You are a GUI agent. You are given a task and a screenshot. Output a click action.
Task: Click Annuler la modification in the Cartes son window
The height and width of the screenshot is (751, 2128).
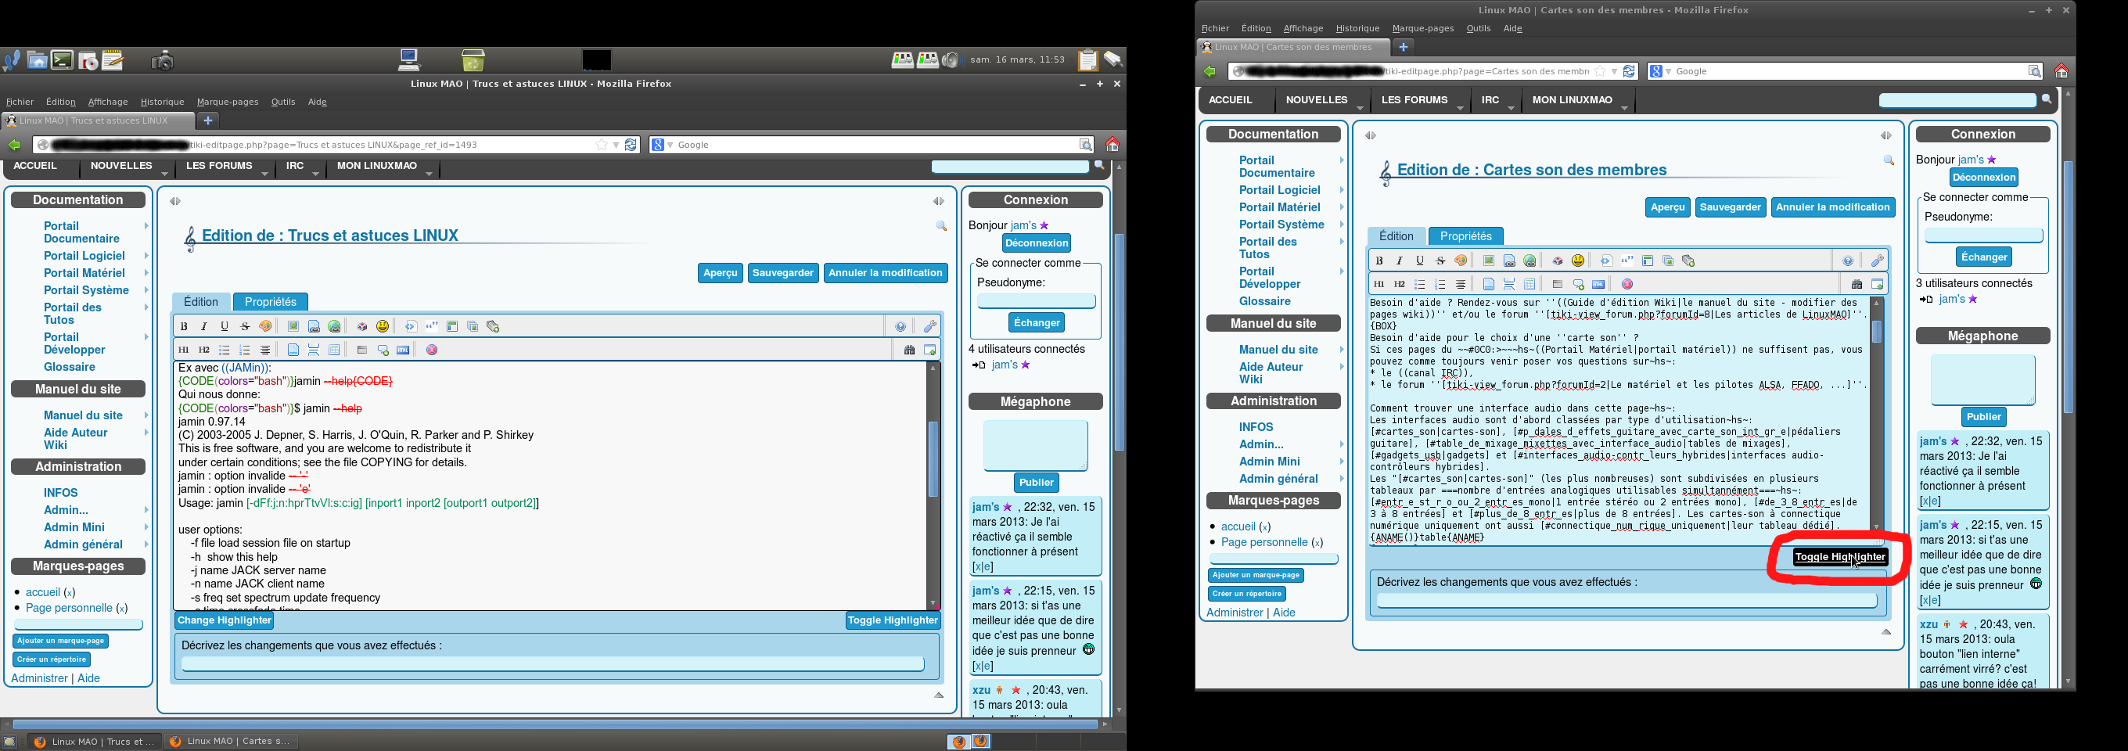click(1833, 207)
